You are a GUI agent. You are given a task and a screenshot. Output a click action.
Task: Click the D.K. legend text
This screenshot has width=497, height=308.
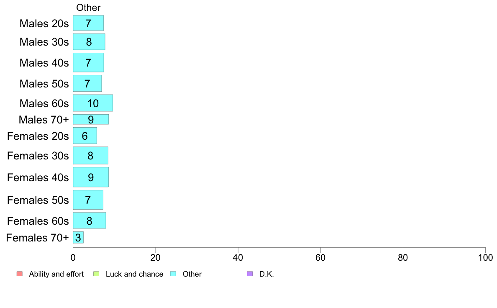tap(266, 274)
